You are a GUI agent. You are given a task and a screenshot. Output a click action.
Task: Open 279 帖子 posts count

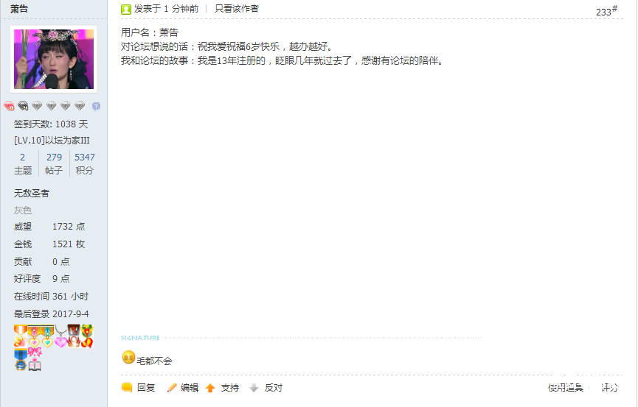click(54, 163)
